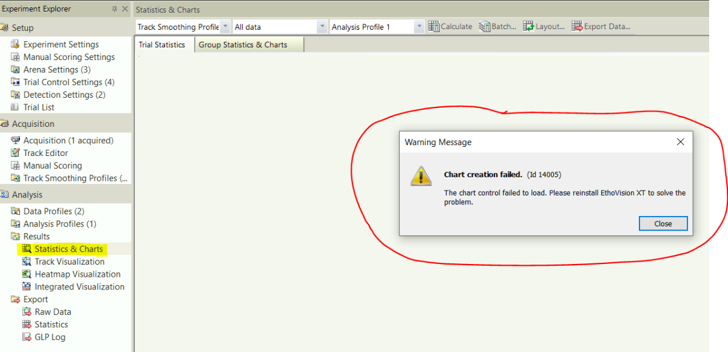Open Heatmap Visualization
Viewport: 728px width, 352px height.
(78, 274)
